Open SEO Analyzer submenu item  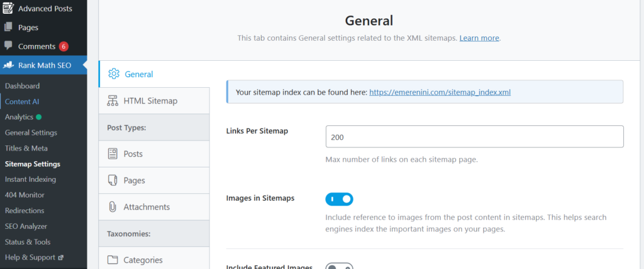tap(26, 226)
